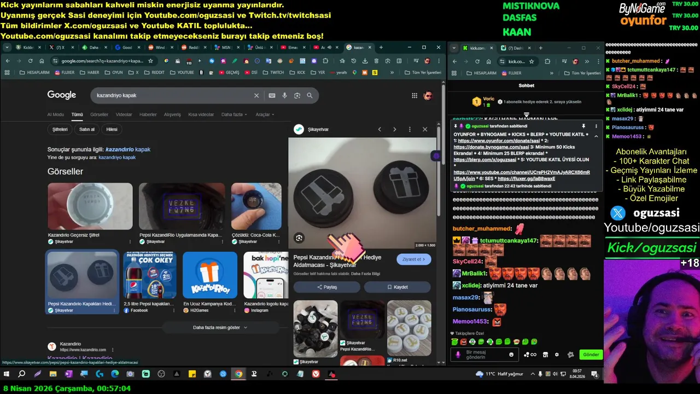The image size is (700, 394).
Task: Click the Kaydet save button
Action: point(398,287)
